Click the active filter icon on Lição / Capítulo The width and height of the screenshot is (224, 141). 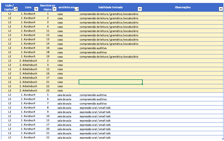pos(16,9)
